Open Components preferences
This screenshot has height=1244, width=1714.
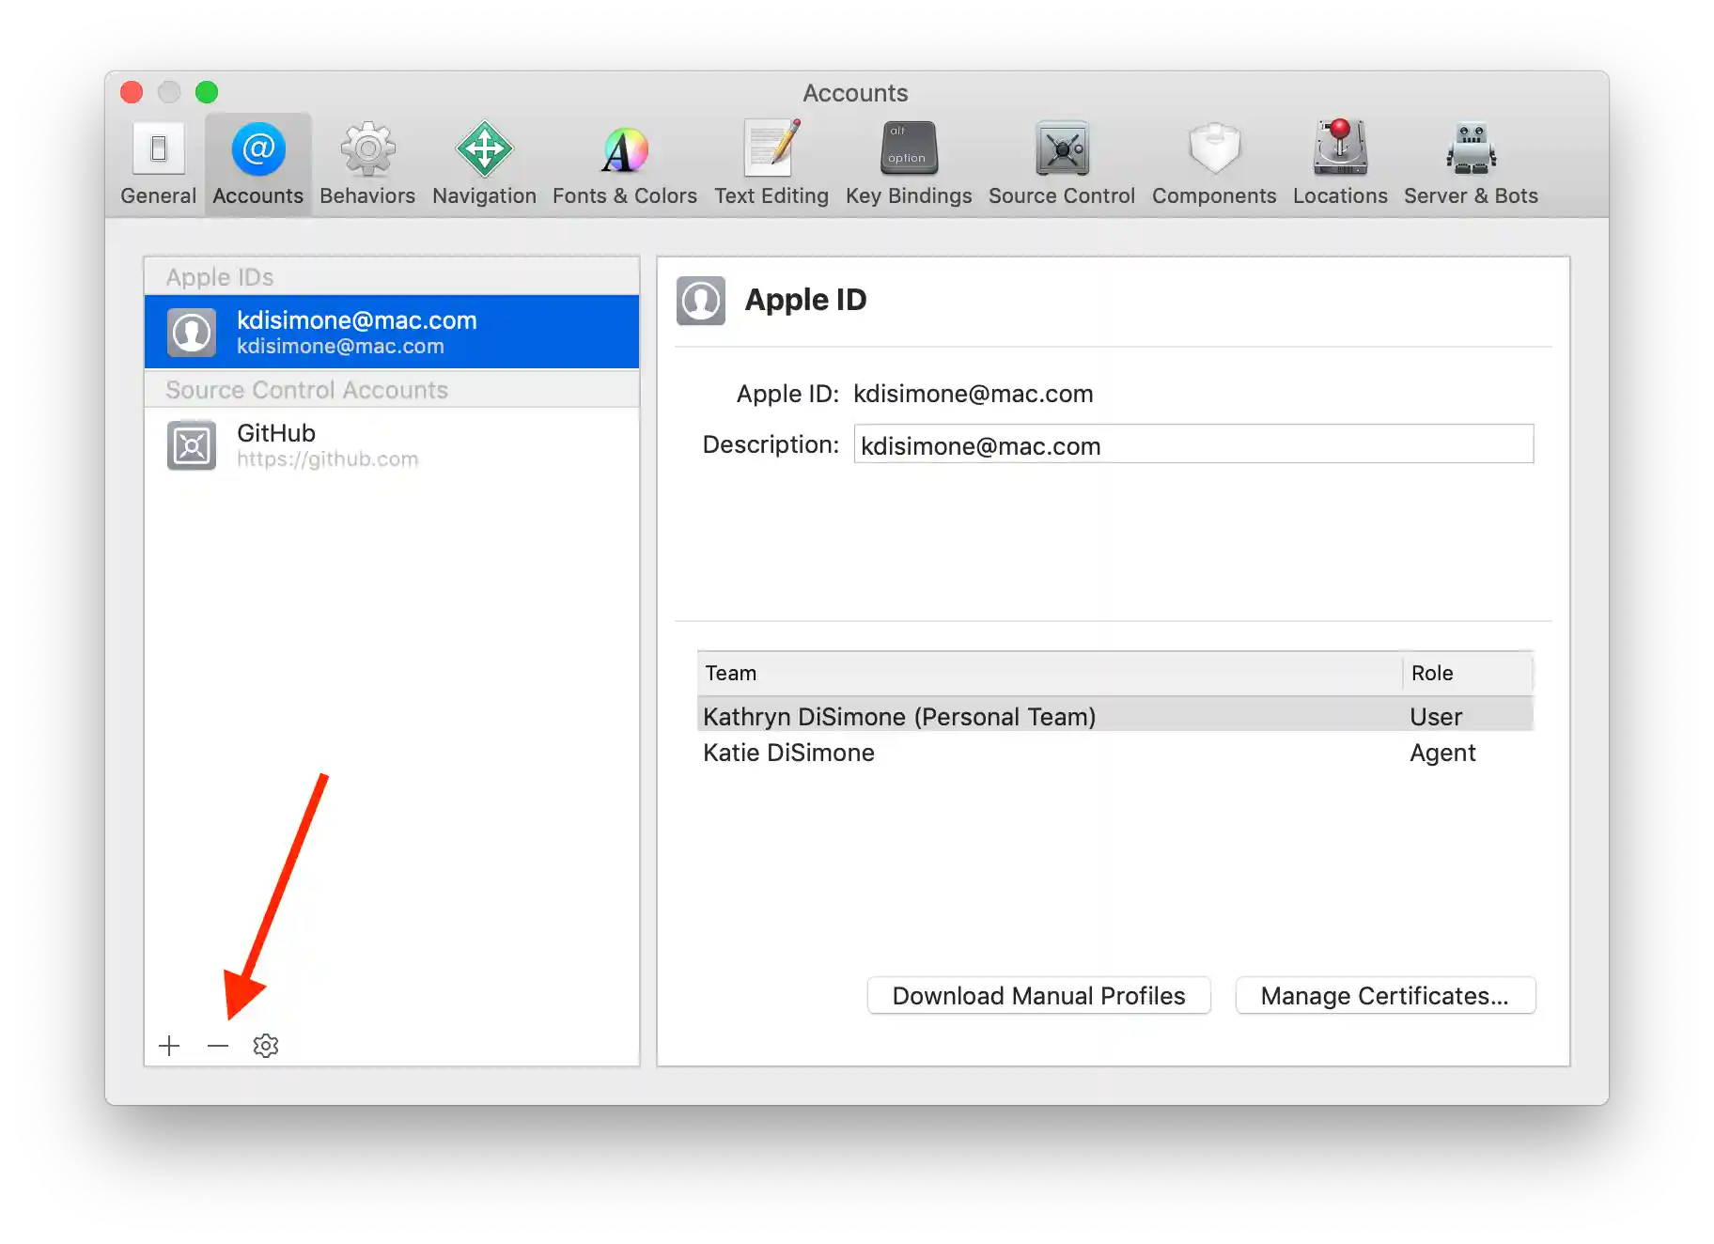(1213, 163)
